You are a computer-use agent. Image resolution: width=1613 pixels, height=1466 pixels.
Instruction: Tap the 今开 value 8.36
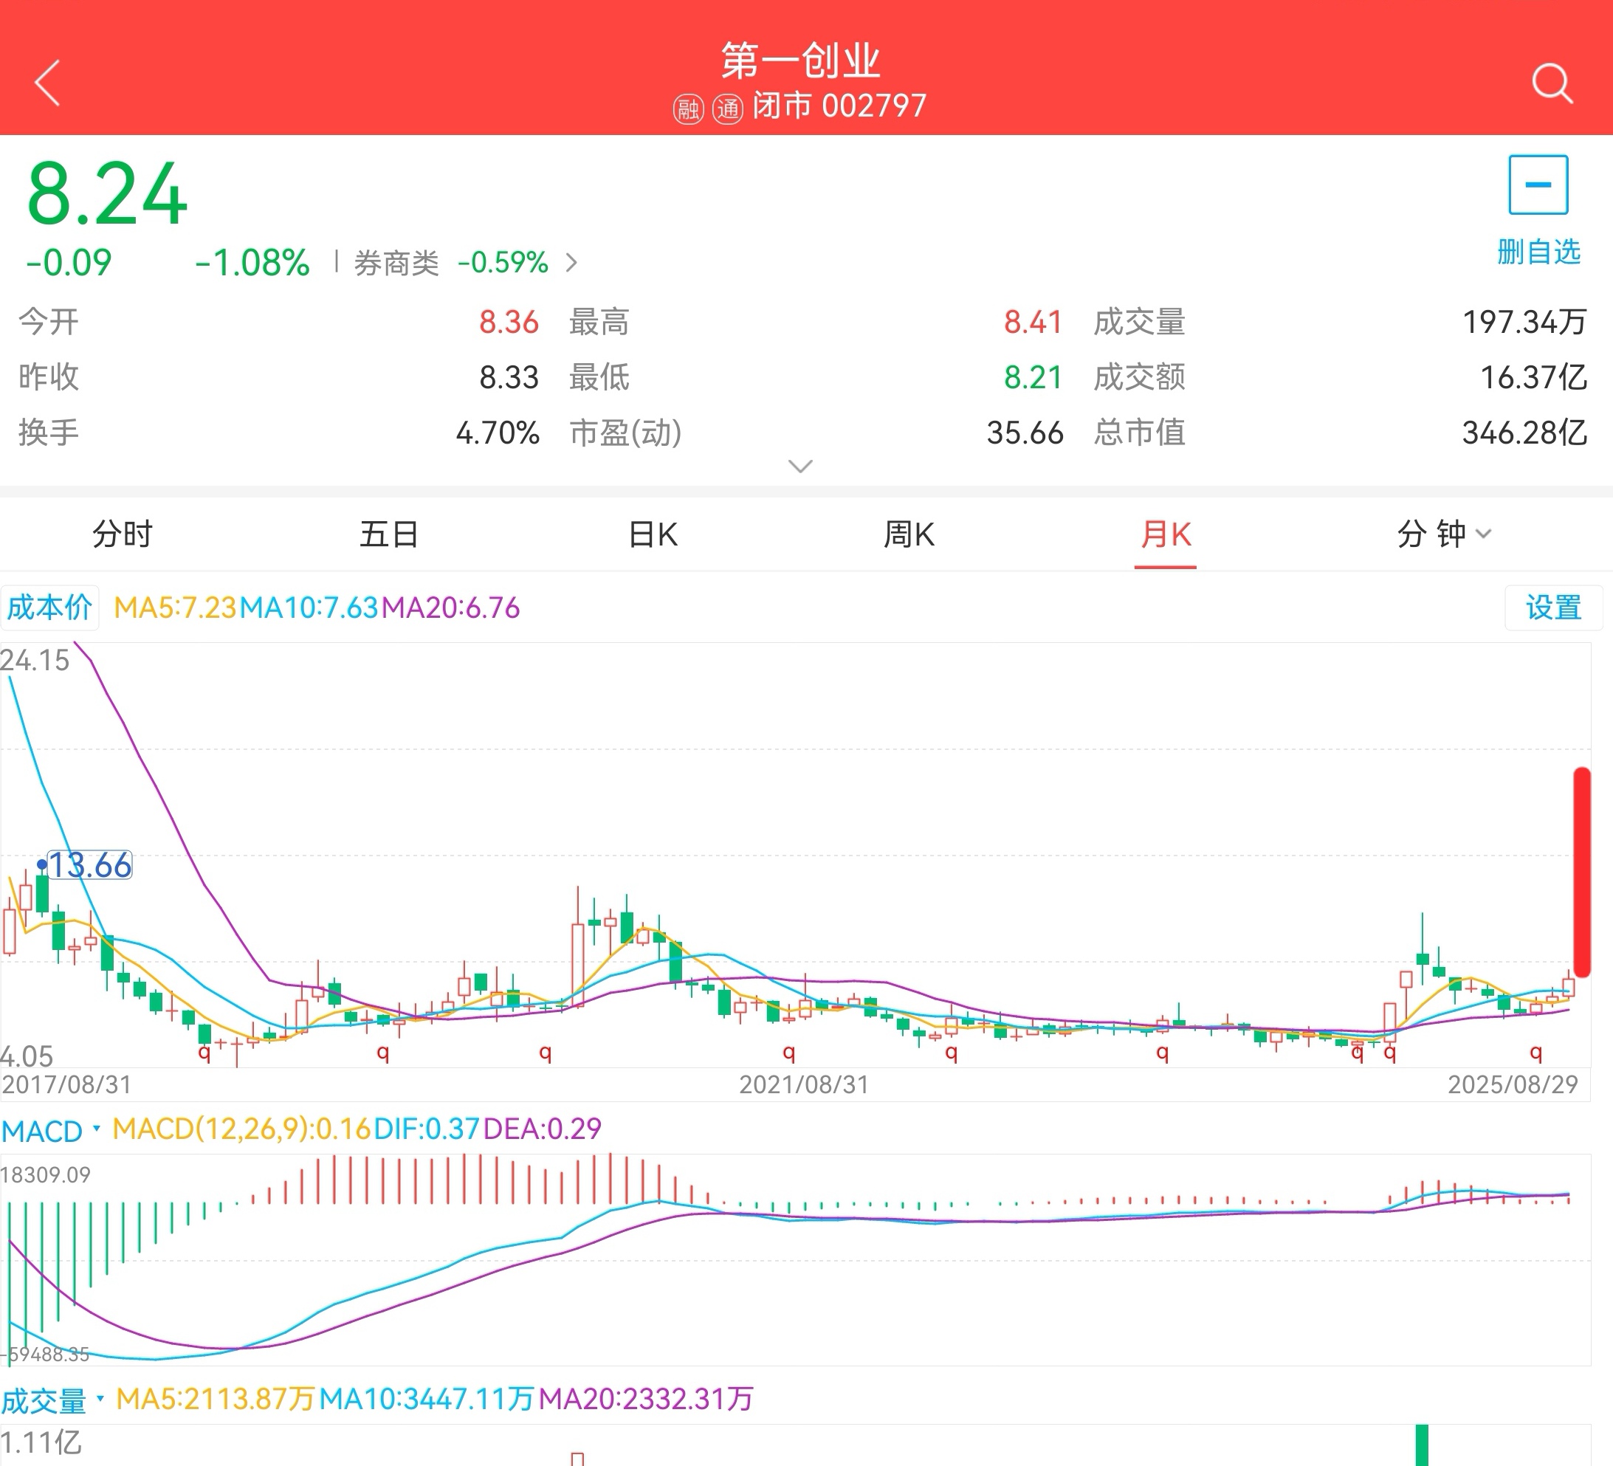coord(509,322)
